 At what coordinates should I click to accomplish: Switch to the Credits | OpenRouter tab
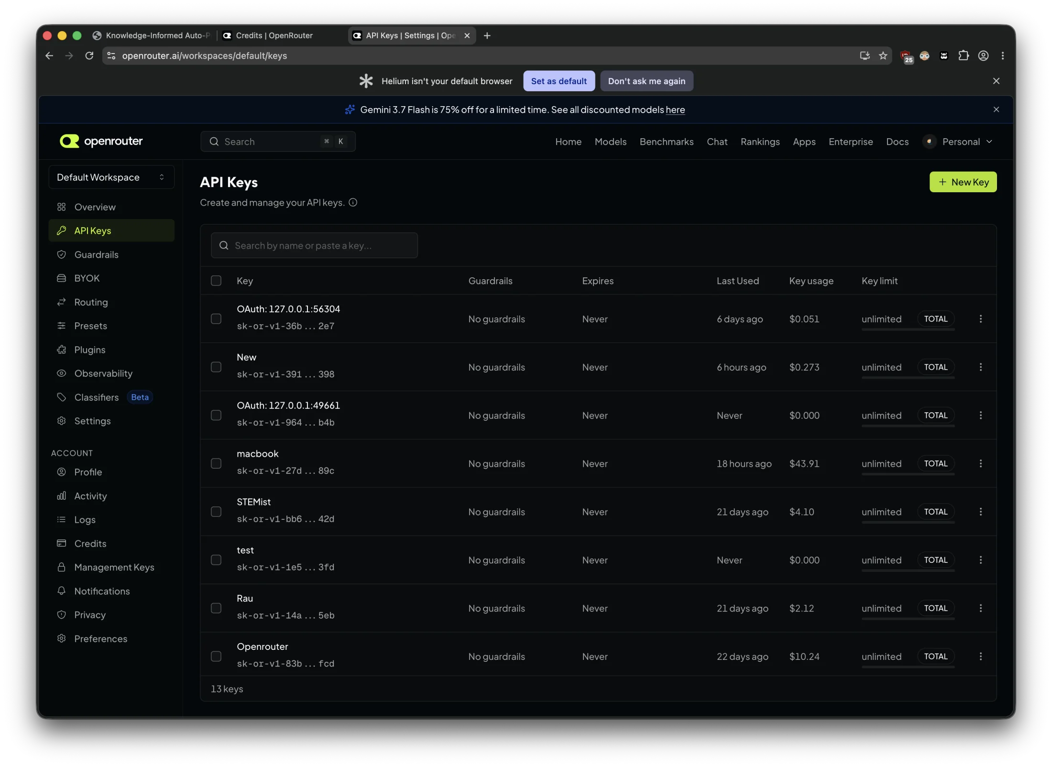[282, 35]
